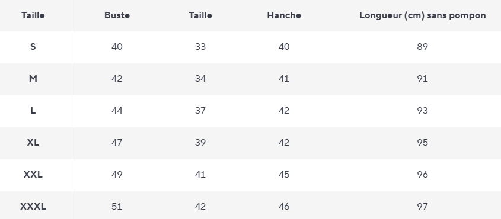Select the L size row label

pyautogui.click(x=33, y=111)
